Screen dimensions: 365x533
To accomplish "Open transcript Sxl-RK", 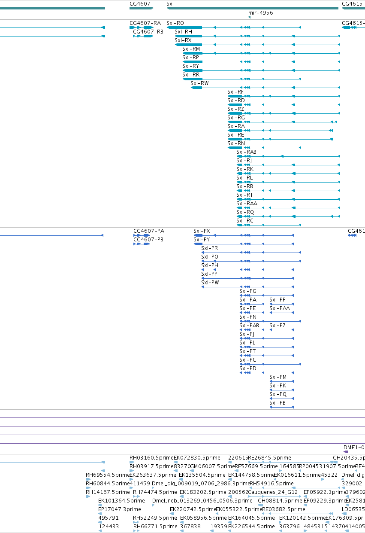I will point(245,169).
